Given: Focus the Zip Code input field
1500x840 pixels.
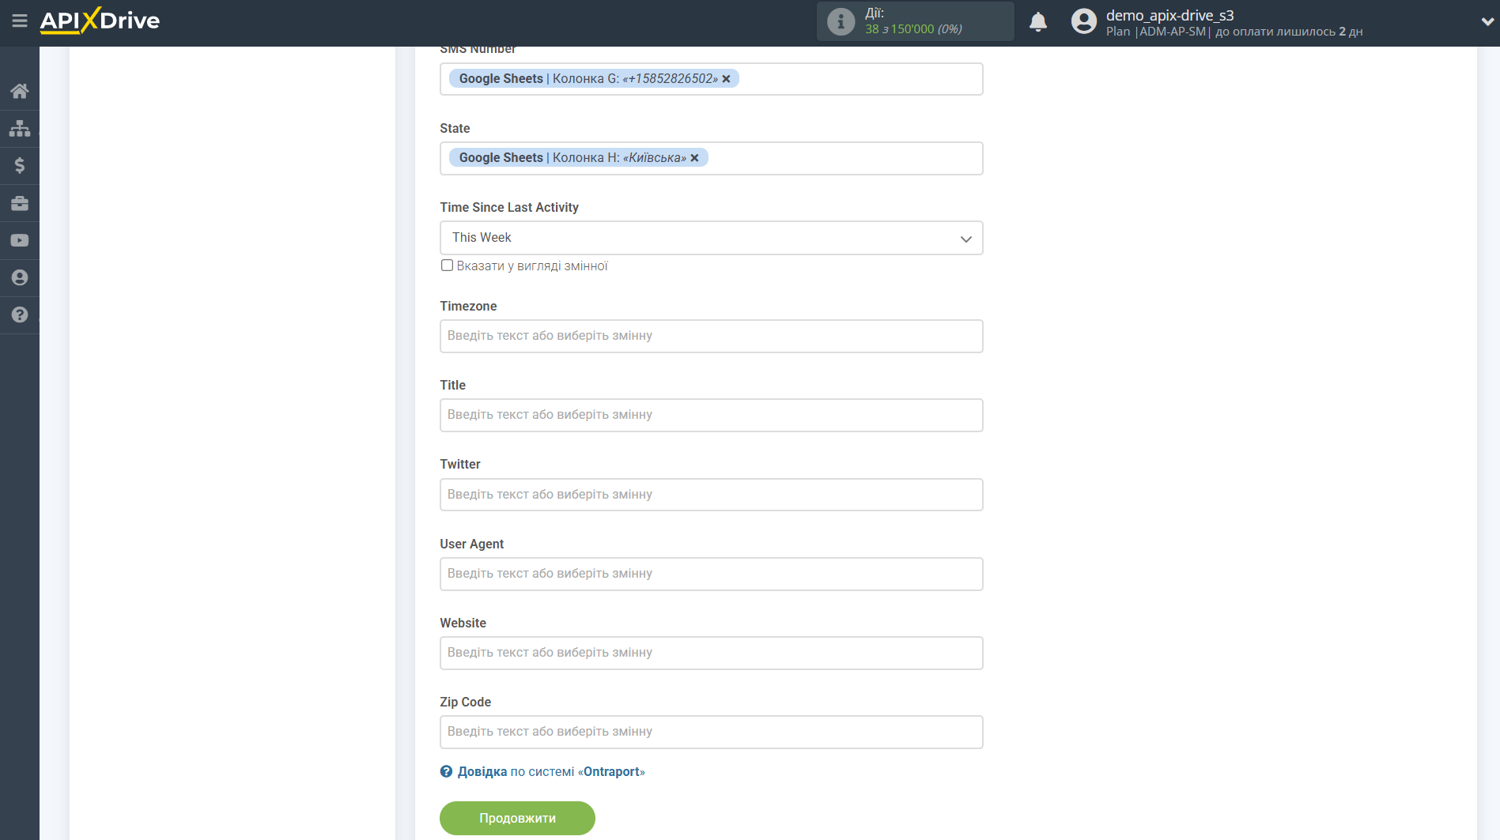Looking at the screenshot, I should pos(711,732).
